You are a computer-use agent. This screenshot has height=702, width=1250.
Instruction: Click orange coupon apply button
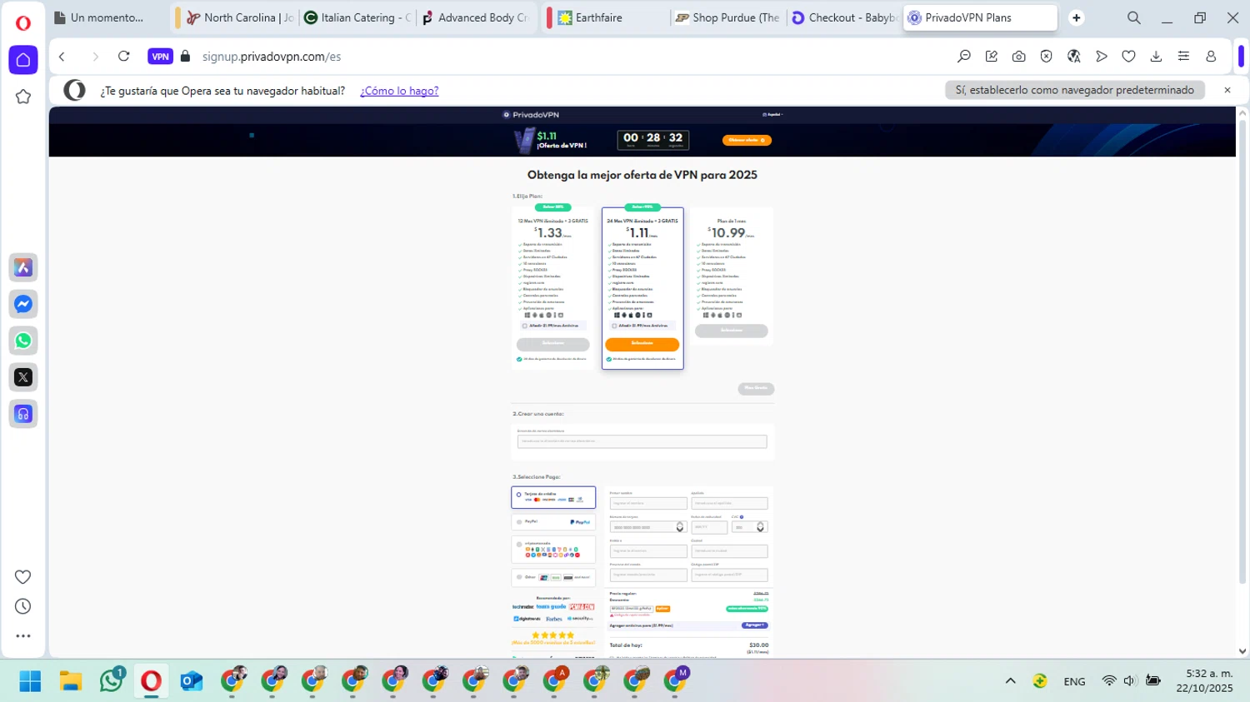click(x=662, y=609)
